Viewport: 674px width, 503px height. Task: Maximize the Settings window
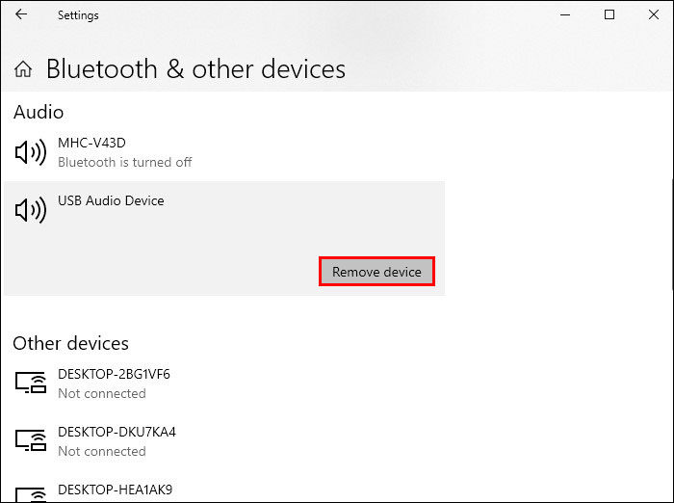pos(609,15)
